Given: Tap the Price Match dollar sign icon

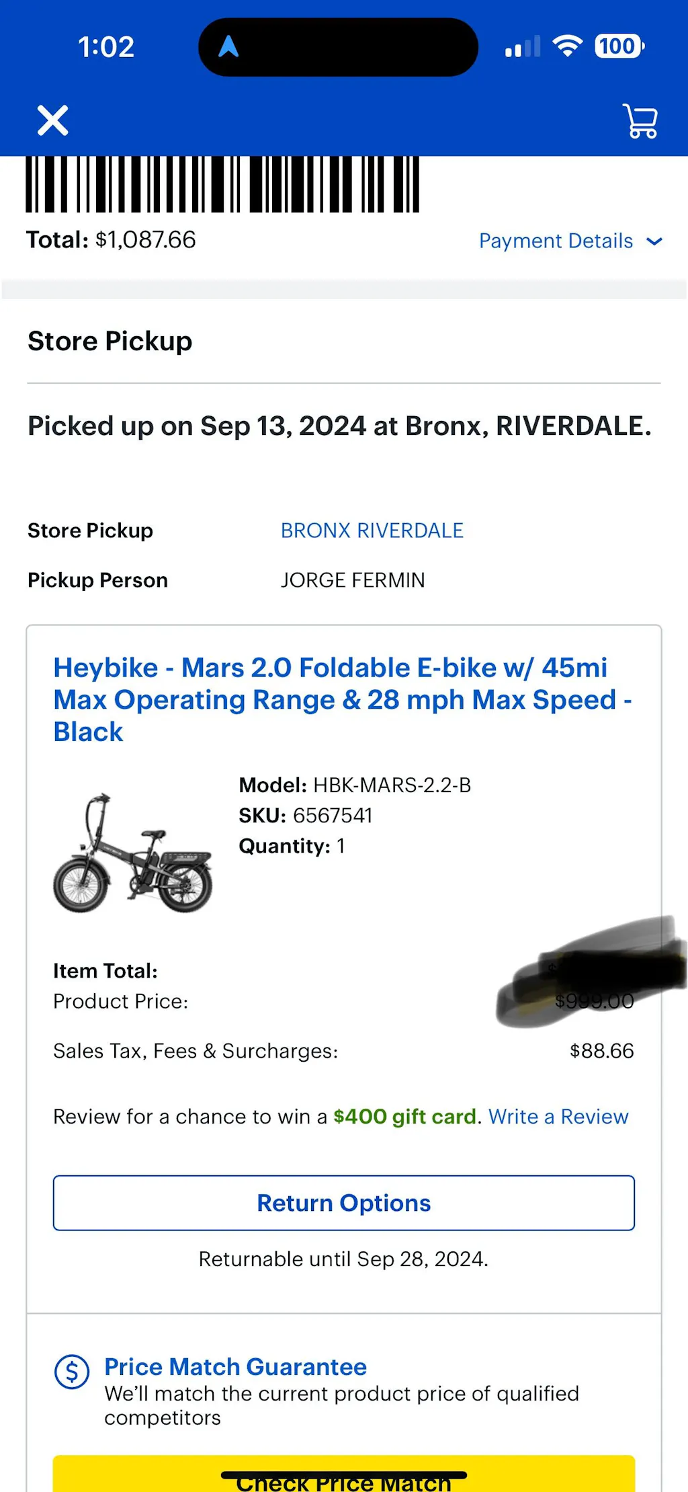Looking at the screenshot, I should [x=72, y=1372].
